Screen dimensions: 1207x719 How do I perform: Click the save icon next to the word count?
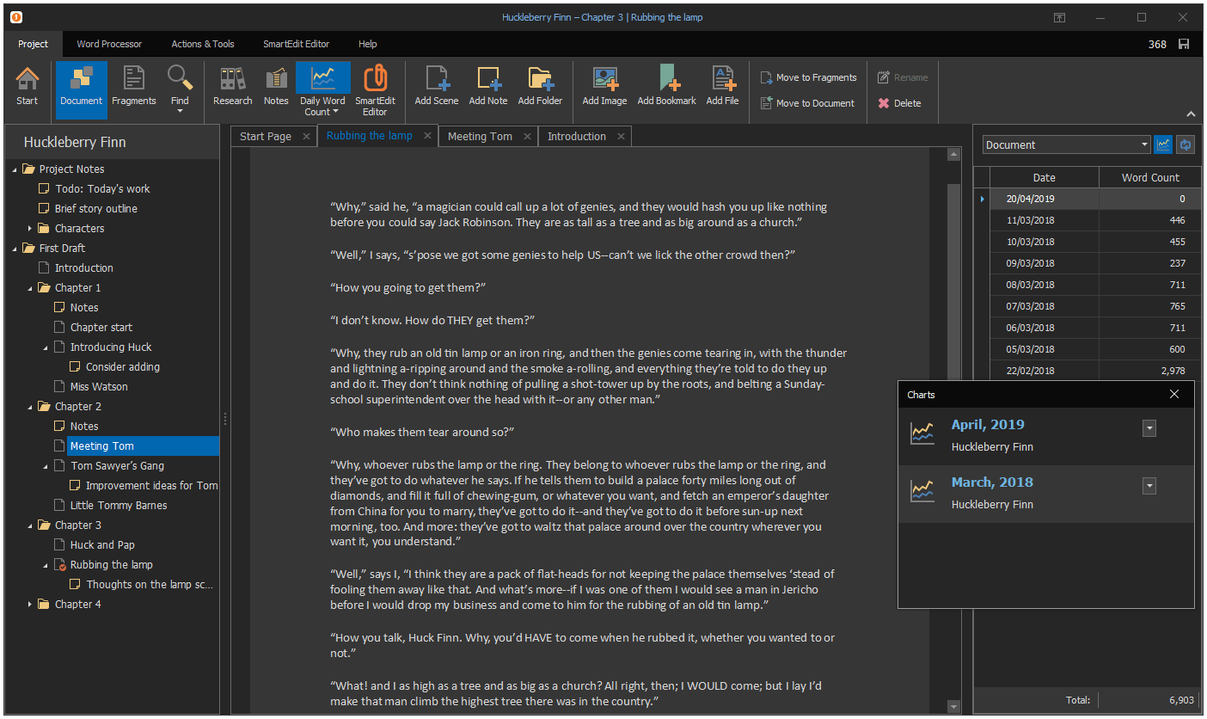[1185, 43]
